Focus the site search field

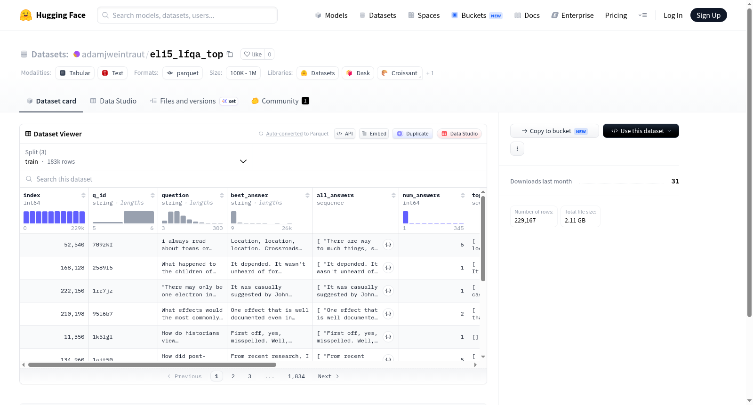187,15
